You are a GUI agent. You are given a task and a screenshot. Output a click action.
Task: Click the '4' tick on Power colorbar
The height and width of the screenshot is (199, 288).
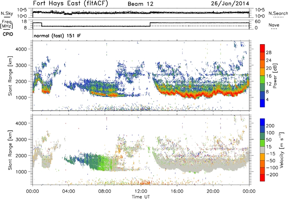tap(267, 99)
